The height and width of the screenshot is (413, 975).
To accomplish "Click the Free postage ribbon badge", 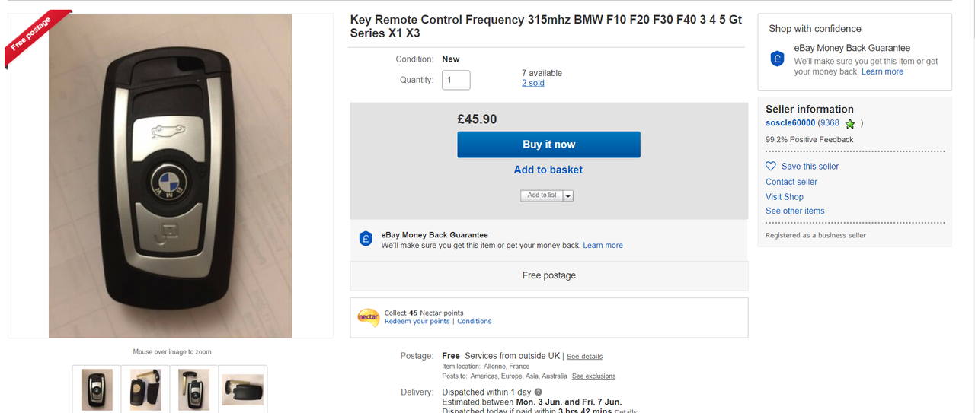I will pyautogui.click(x=34, y=33).
